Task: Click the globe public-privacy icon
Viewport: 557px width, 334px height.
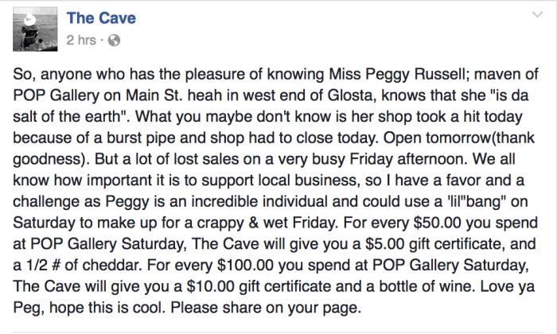Action: (x=112, y=39)
